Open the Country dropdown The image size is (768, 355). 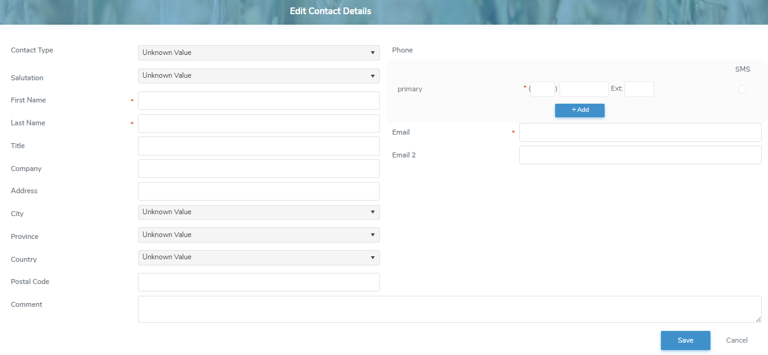click(x=259, y=257)
